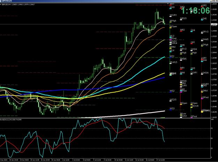
Task: Select the QH4 level label
Action: tap(193, 30)
